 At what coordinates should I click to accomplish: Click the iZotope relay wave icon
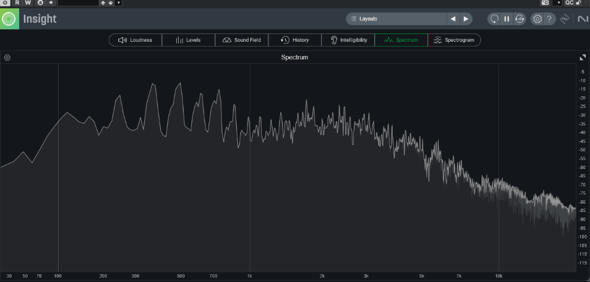pos(565,19)
